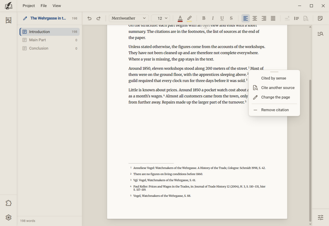This screenshot has width=329, height=226.
Task: Toggle underline formatting
Action: click(x=222, y=18)
